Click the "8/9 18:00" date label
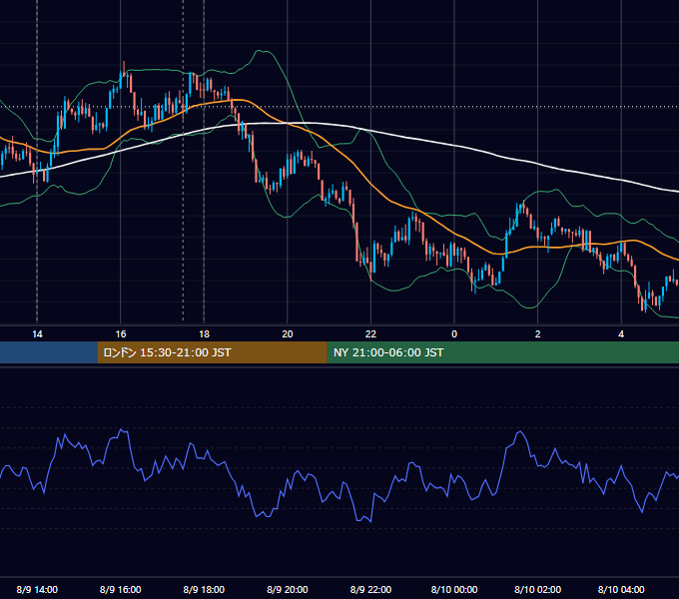This screenshot has width=679, height=599. point(204,589)
